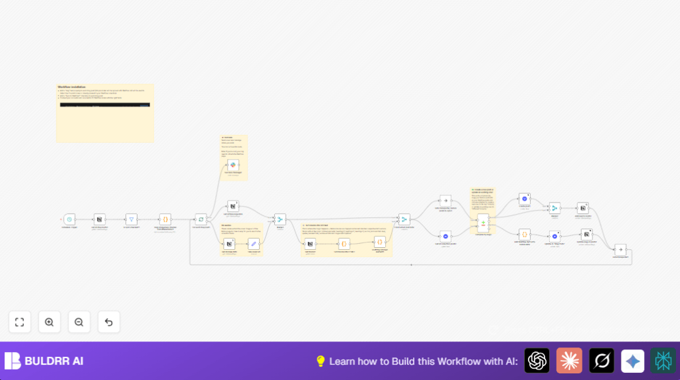
Task: Click the Schedule Trigger clock node
Action: click(x=69, y=219)
